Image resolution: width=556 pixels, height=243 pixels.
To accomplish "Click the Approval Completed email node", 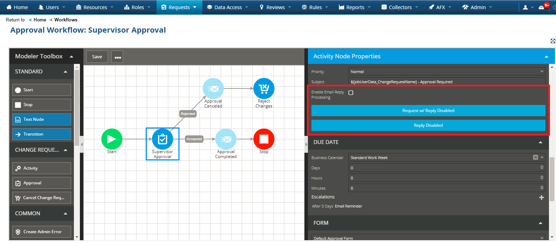I will (x=226, y=139).
